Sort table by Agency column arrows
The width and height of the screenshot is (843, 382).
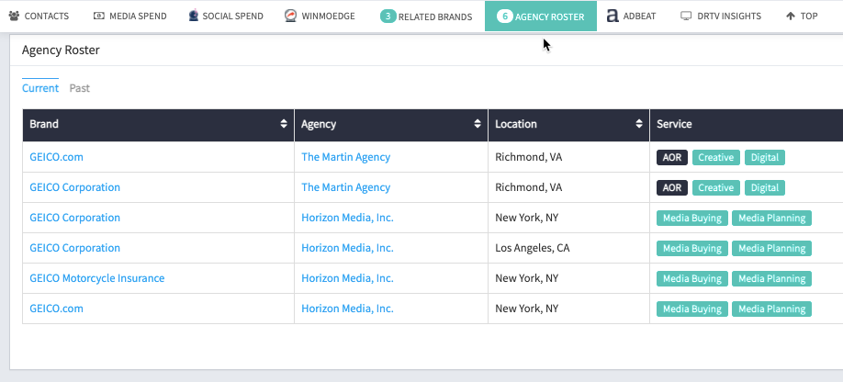coord(478,124)
